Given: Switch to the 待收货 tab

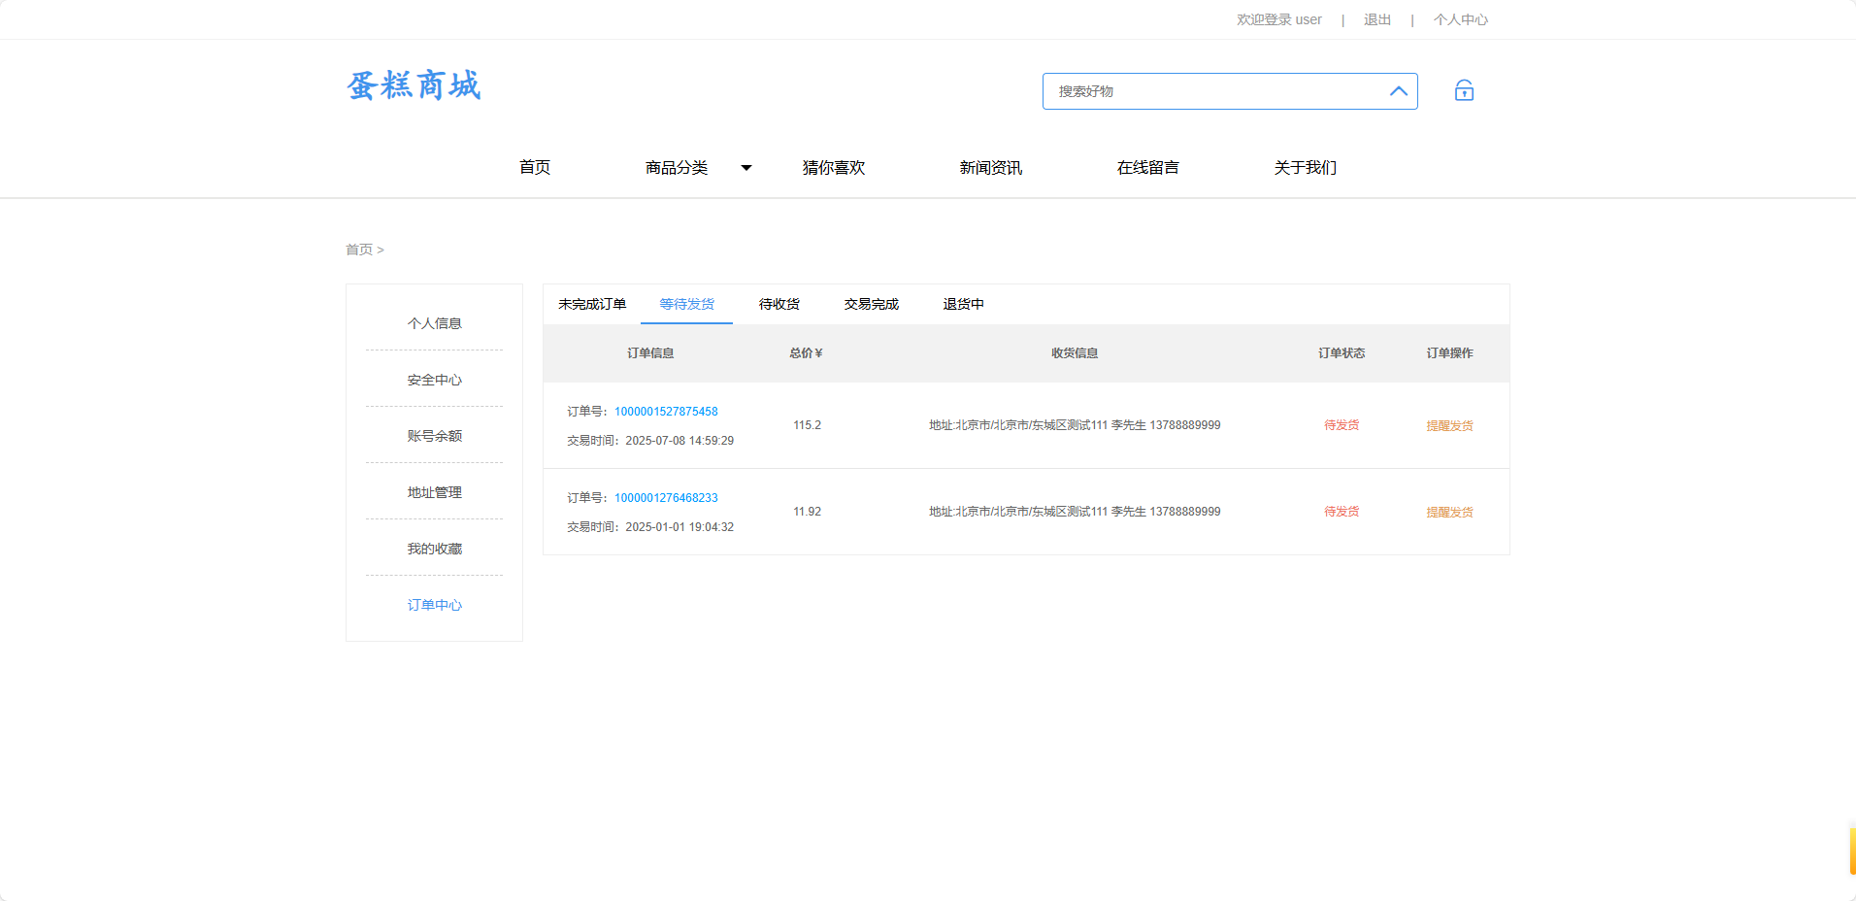Looking at the screenshot, I should tap(779, 304).
